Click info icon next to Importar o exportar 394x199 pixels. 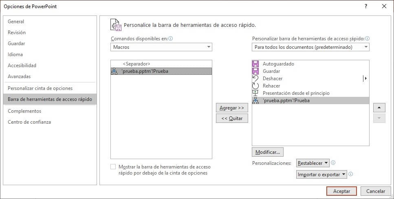[351, 174]
